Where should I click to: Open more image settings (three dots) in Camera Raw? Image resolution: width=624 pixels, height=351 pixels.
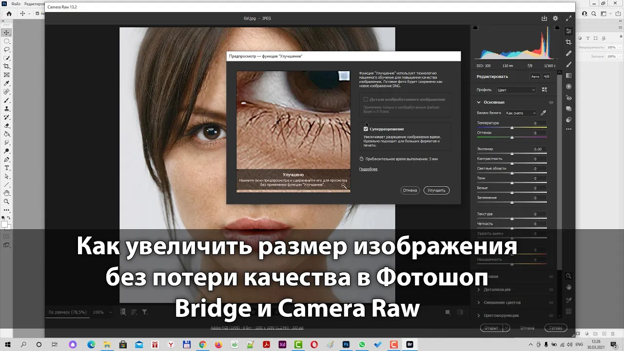568,129
